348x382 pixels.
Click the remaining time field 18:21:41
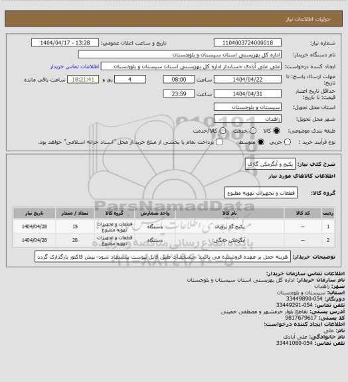(83, 80)
